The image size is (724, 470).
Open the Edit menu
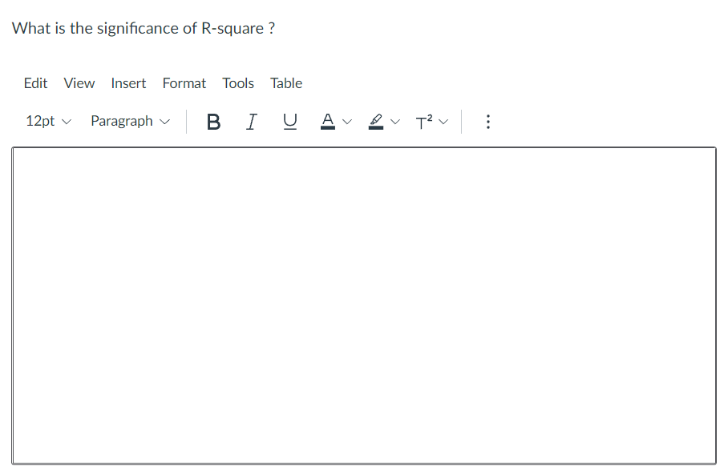tap(35, 82)
